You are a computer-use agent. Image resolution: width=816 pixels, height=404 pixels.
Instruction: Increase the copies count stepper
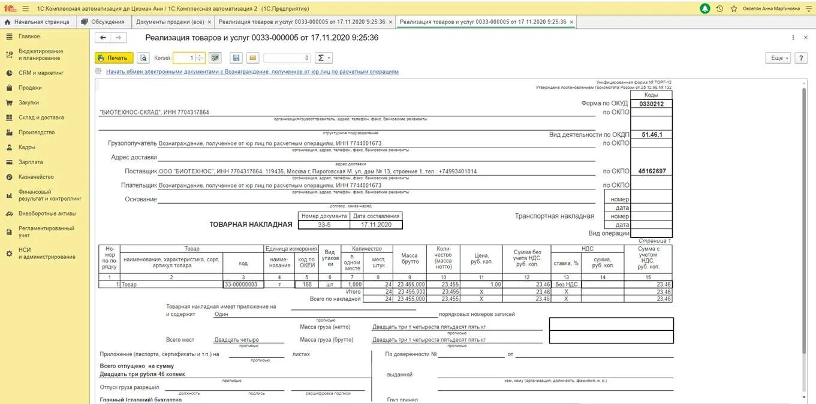200,56
